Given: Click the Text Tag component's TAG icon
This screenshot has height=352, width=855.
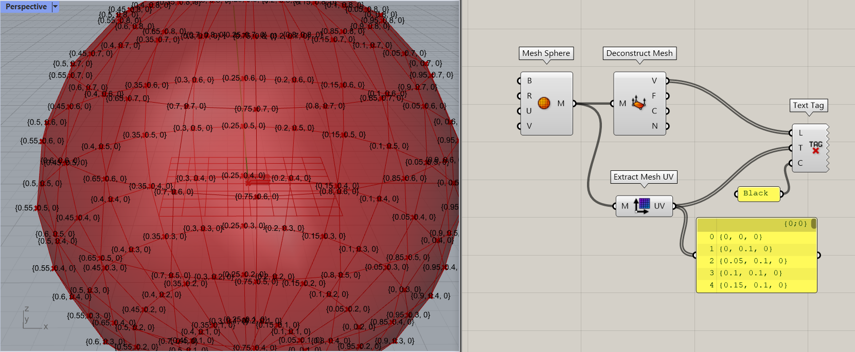Looking at the screenshot, I should coord(815,147).
